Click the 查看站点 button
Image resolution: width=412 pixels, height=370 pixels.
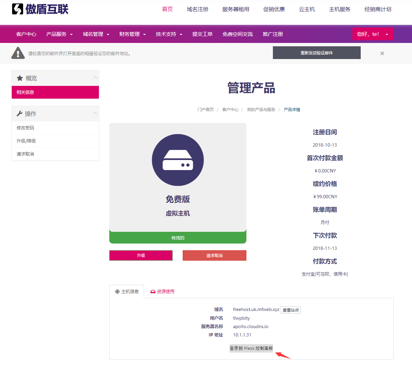click(x=291, y=310)
